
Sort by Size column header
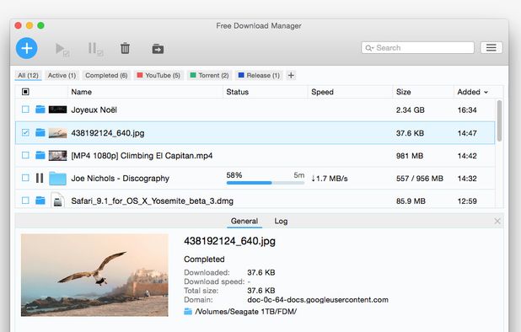(x=423, y=92)
